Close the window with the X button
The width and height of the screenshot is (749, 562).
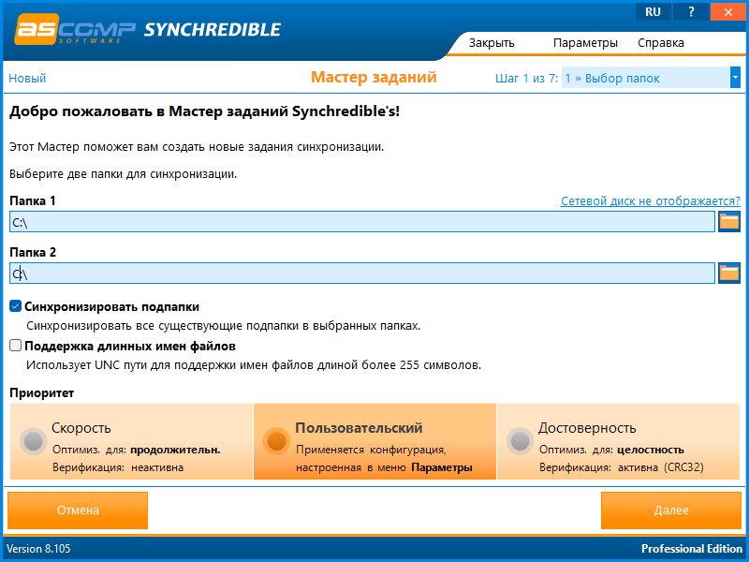(x=728, y=12)
